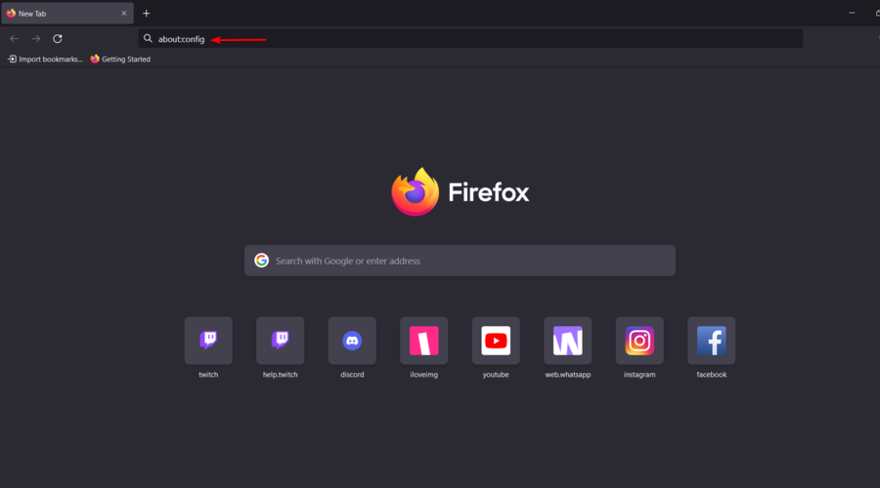Click the address bar search magnifier icon
Screen dimensions: 880x488
[x=148, y=39]
